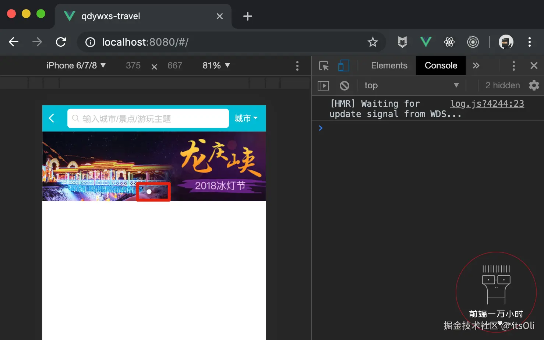544x340 pixels.
Task: Go back to previous page in browser
Action: 14,42
